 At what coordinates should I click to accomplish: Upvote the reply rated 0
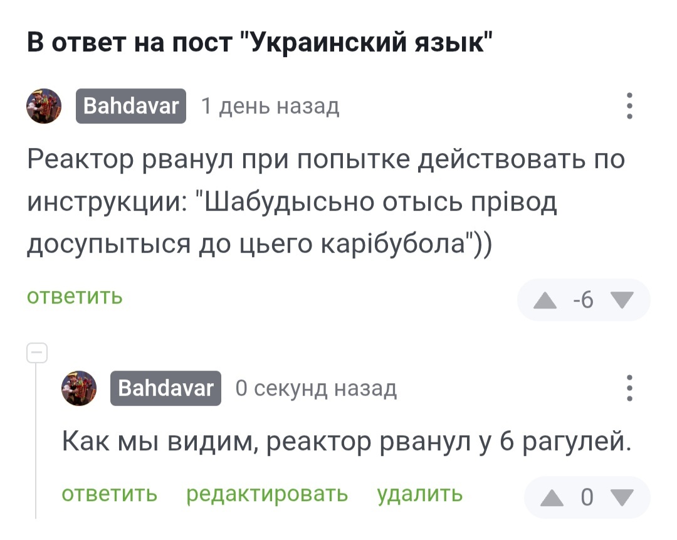[x=552, y=497]
